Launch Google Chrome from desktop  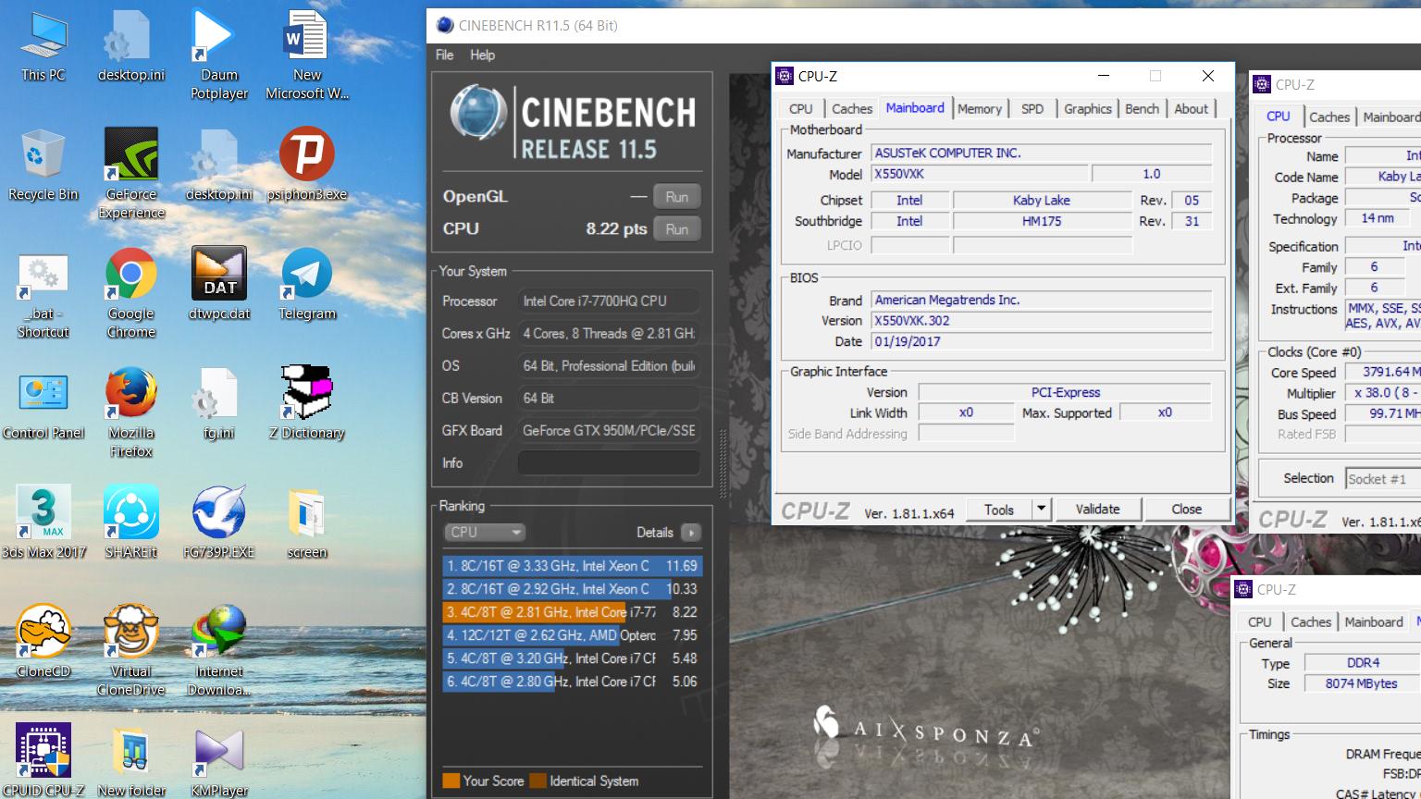click(131, 293)
